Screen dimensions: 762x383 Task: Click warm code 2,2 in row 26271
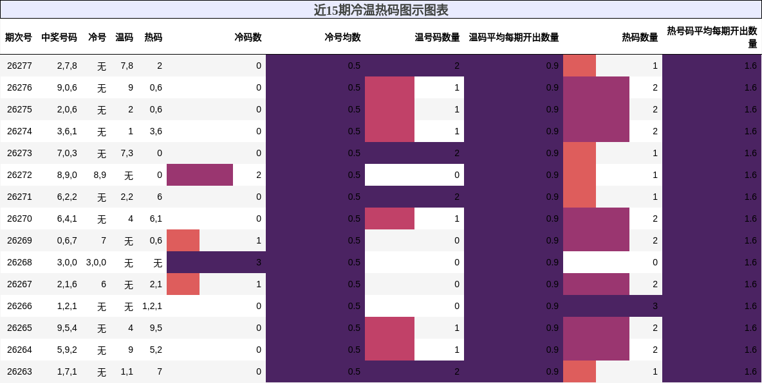127,197
